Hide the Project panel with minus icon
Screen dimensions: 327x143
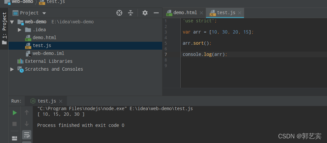click(x=156, y=13)
